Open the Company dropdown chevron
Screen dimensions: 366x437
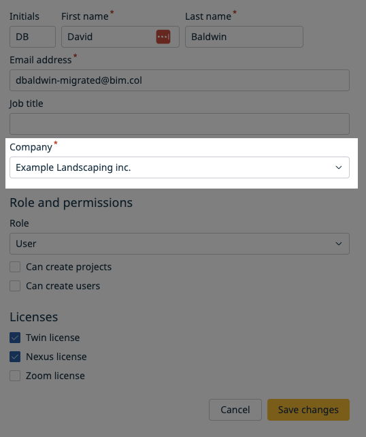(338, 167)
